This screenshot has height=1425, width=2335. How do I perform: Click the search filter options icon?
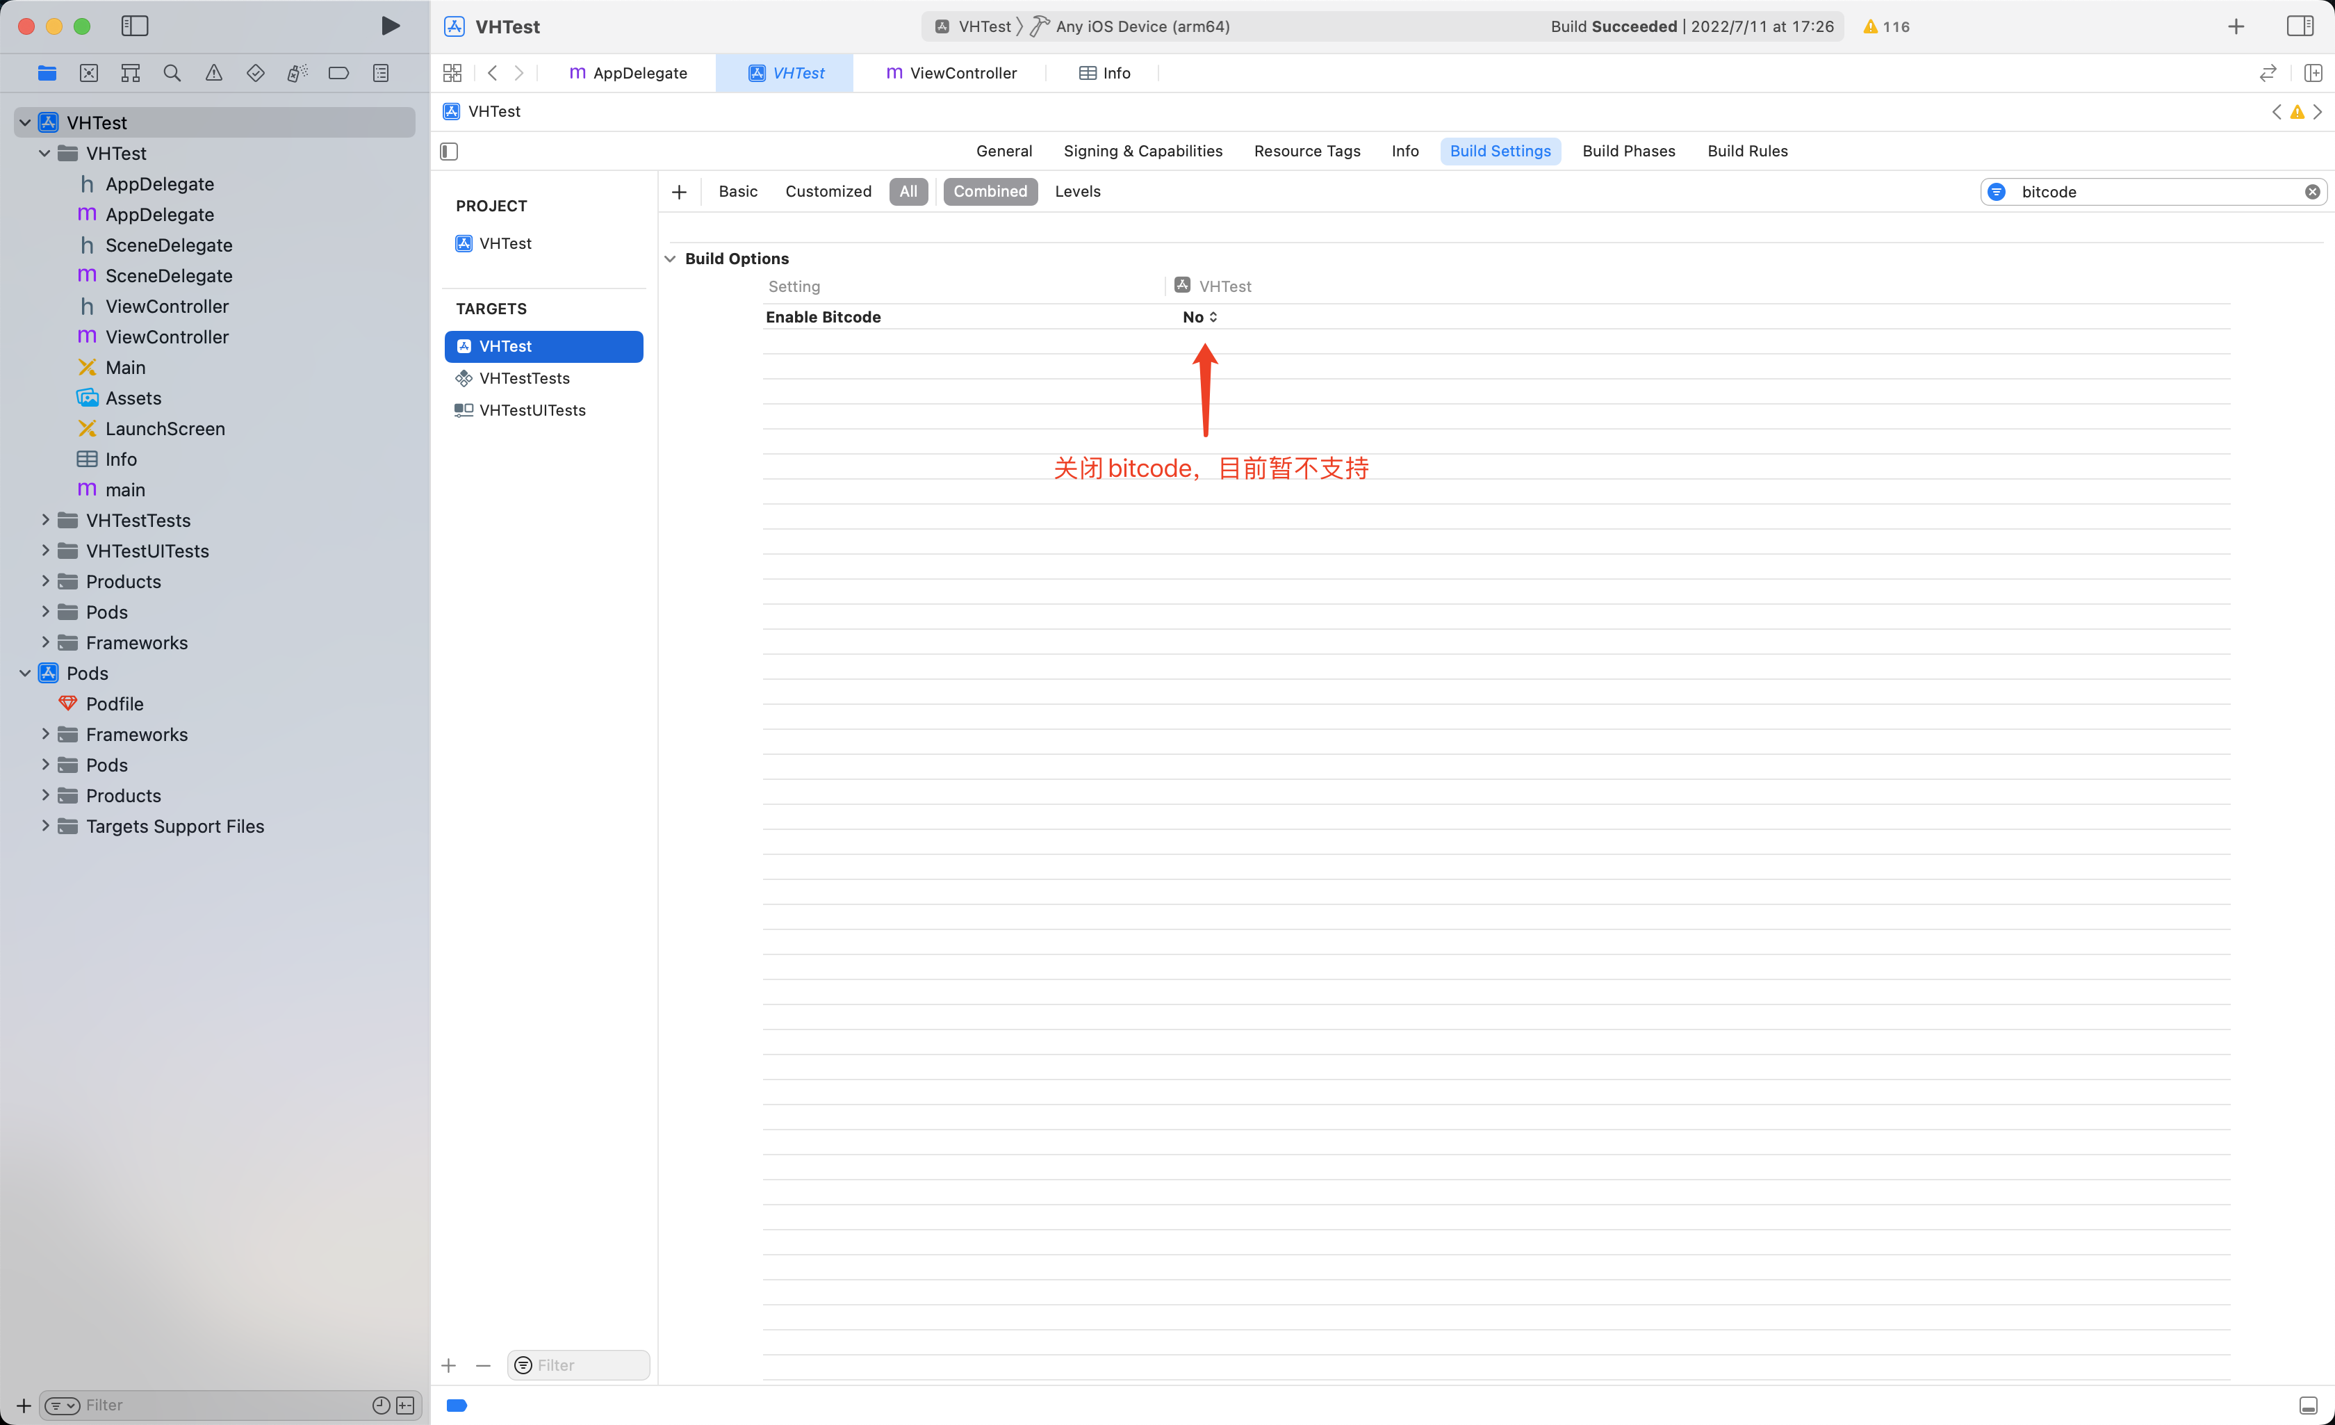click(x=1997, y=192)
